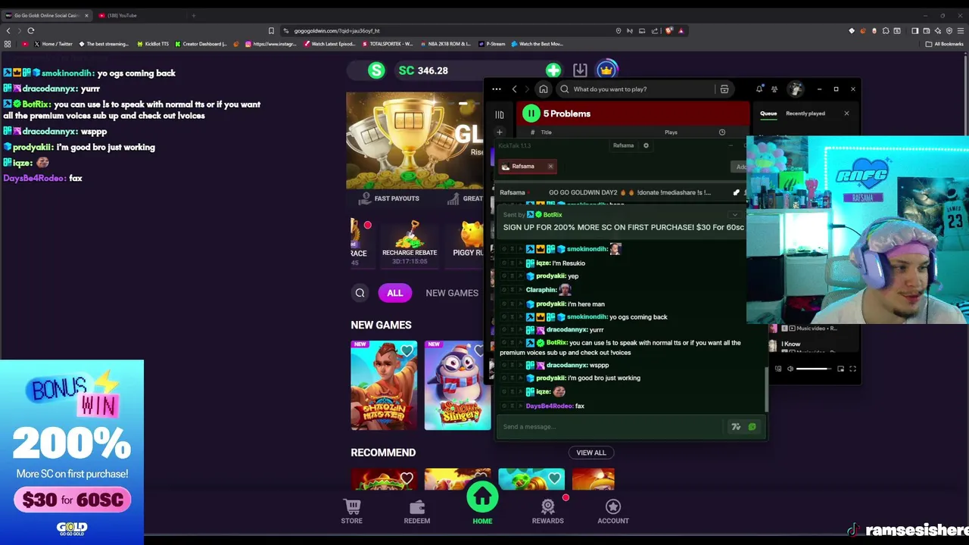Reload the browser page

click(x=31, y=31)
